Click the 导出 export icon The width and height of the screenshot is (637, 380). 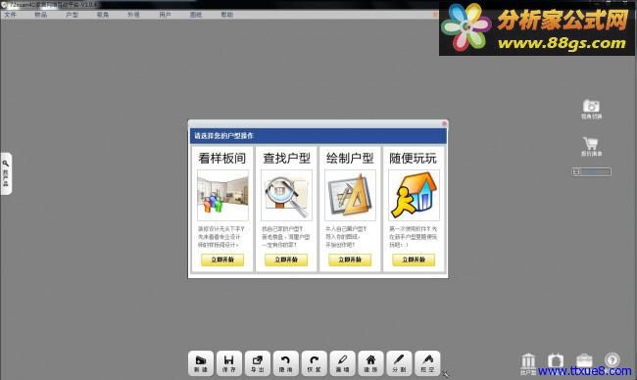257,363
